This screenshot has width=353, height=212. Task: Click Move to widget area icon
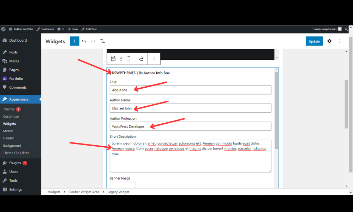pyautogui.click(x=141, y=59)
